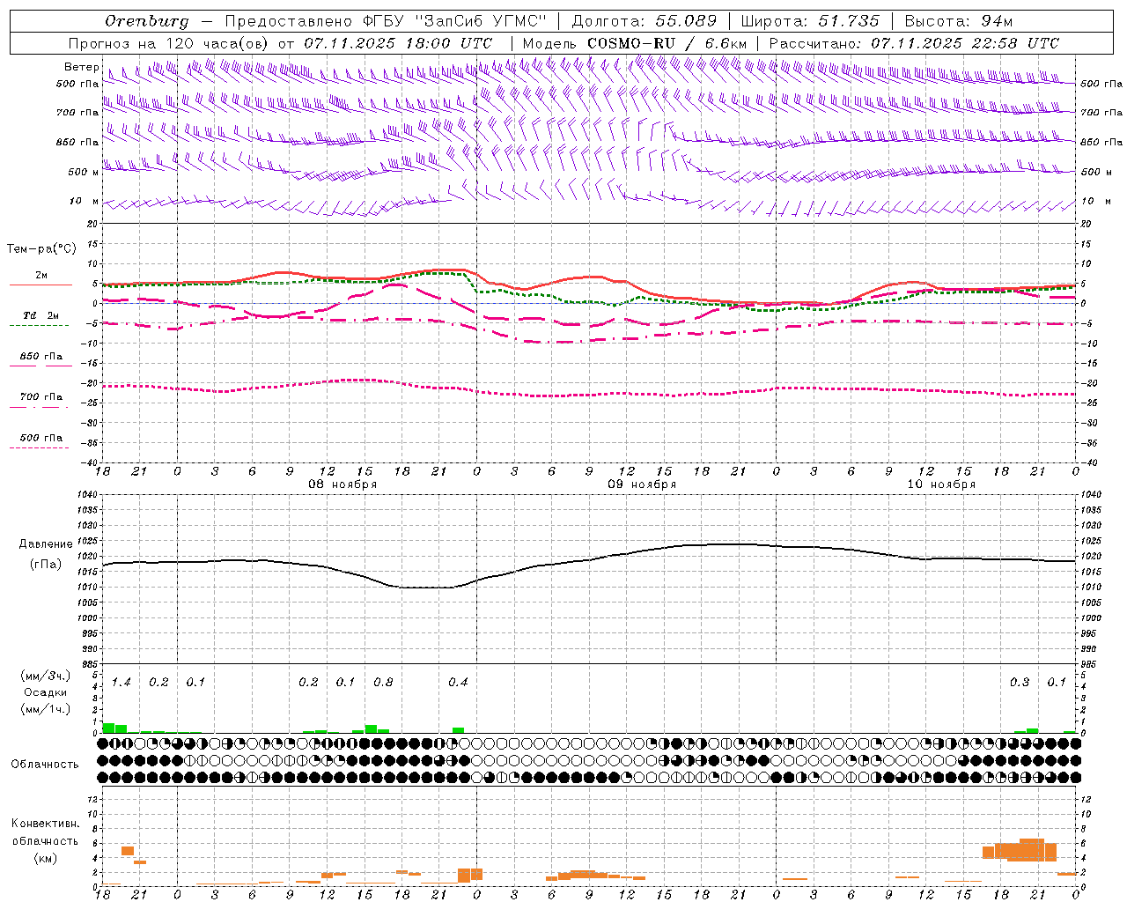Click the 'Модель COSMO-RU / 6.6км' model label
This screenshot has height=902, width=1127.
(x=635, y=43)
